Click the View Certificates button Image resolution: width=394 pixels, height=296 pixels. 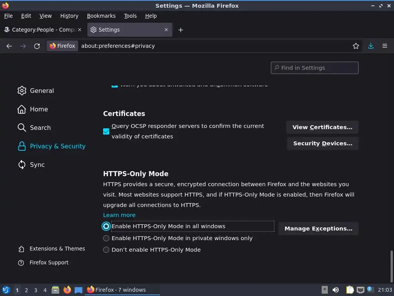(x=322, y=127)
